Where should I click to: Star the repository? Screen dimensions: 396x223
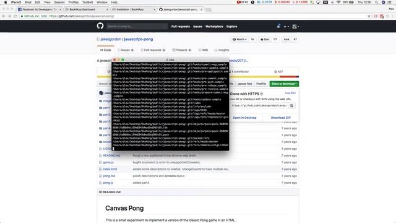(265, 40)
